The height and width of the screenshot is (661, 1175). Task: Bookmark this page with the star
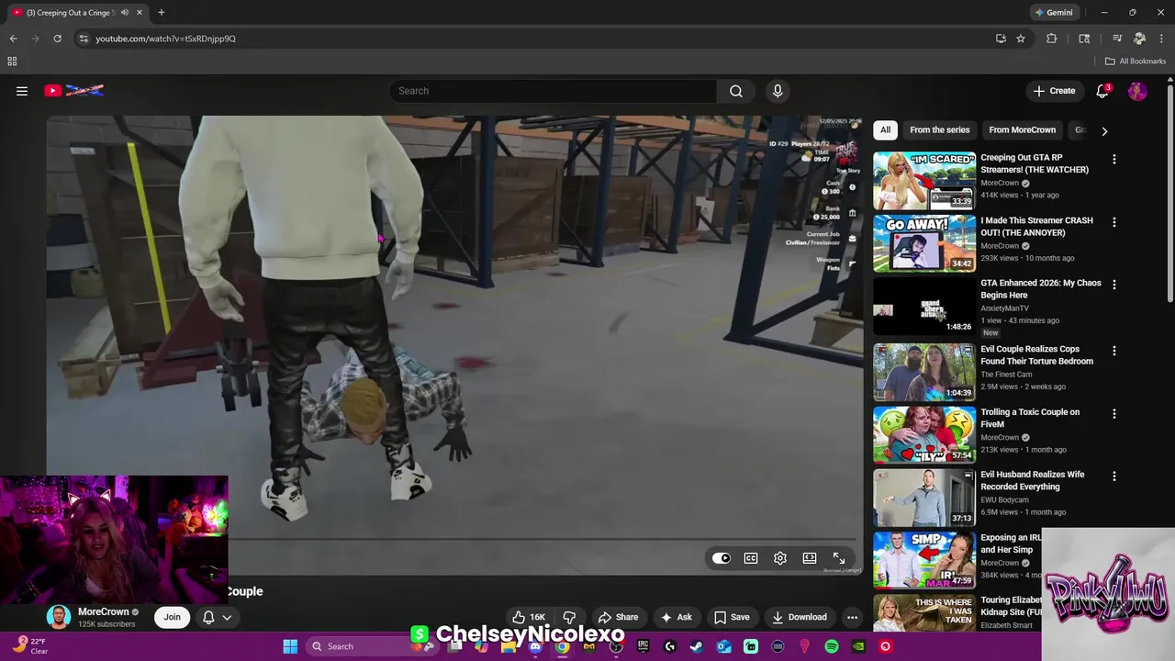click(x=1020, y=39)
